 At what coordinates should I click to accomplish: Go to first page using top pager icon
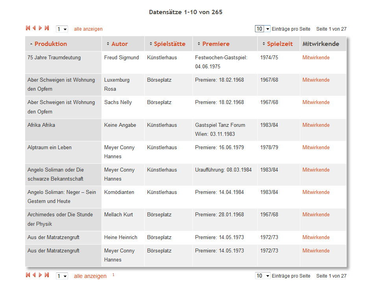[x=28, y=28]
